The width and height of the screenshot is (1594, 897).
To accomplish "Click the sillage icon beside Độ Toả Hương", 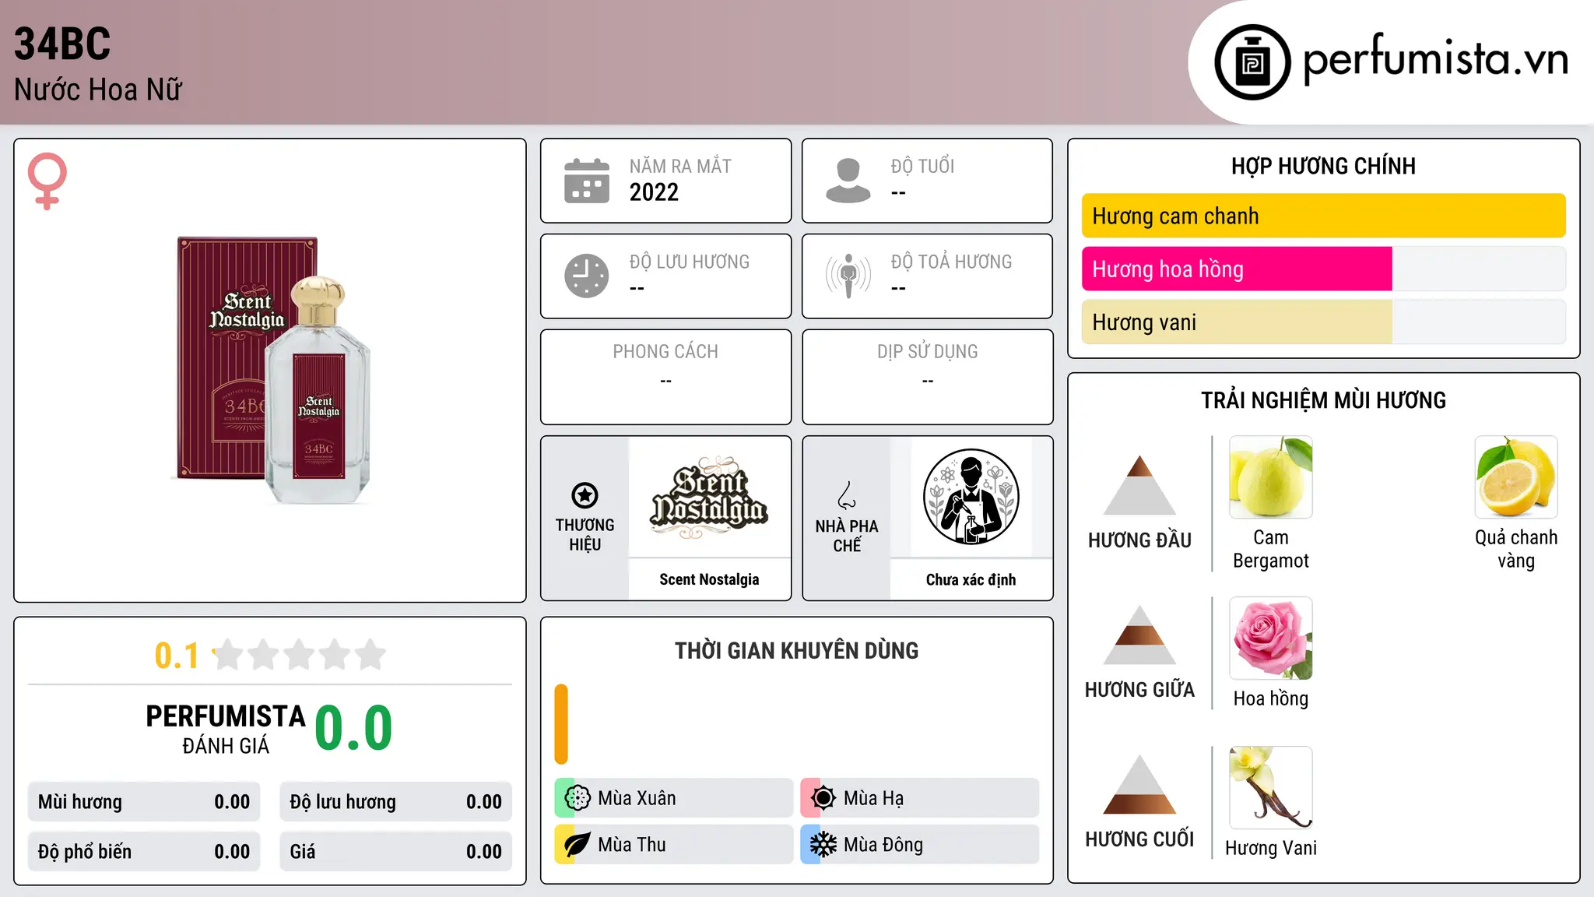I will click(x=848, y=276).
